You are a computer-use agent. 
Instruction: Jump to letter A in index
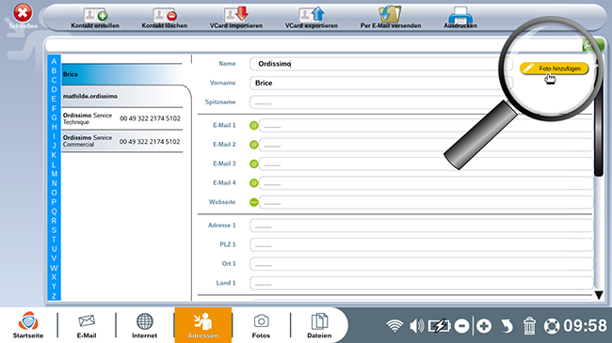coord(54,61)
